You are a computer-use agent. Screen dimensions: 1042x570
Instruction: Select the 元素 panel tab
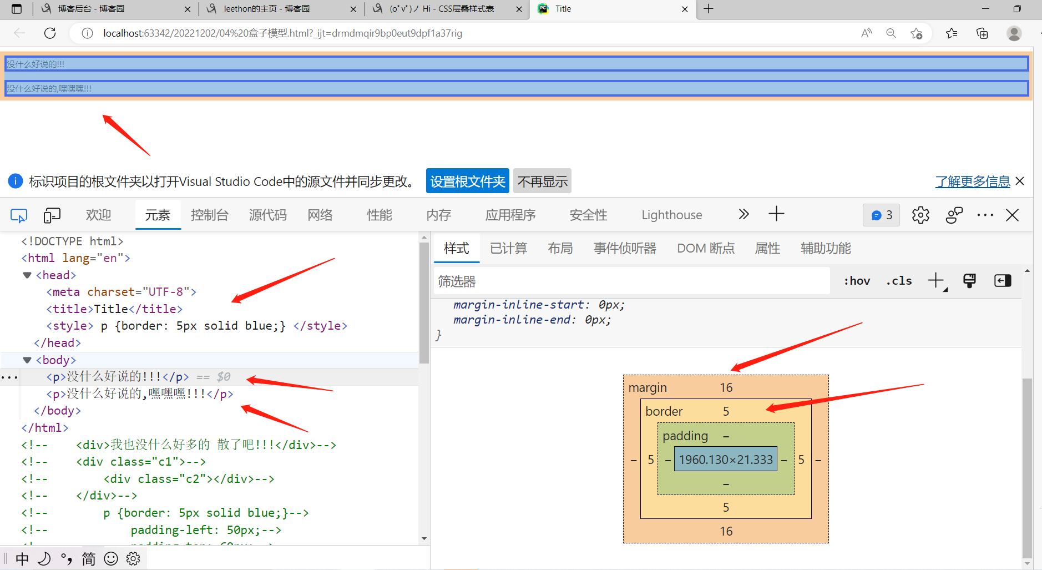tap(158, 215)
